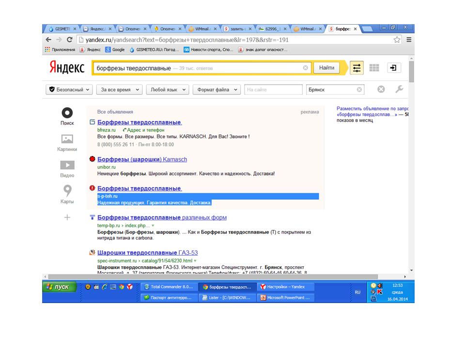Screen dimensions: 465x348
Task: Clear the search query text
Action: coord(305,68)
